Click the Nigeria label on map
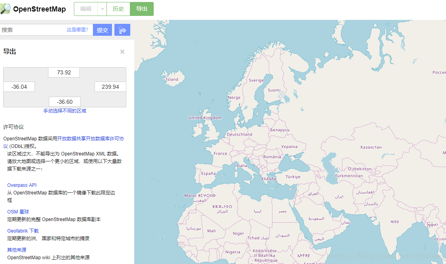 pos(233,252)
